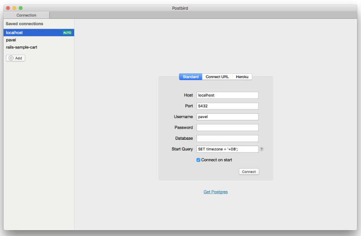Click the Connection tab at the top
Viewport: 361px width, 236px height.
pos(26,15)
